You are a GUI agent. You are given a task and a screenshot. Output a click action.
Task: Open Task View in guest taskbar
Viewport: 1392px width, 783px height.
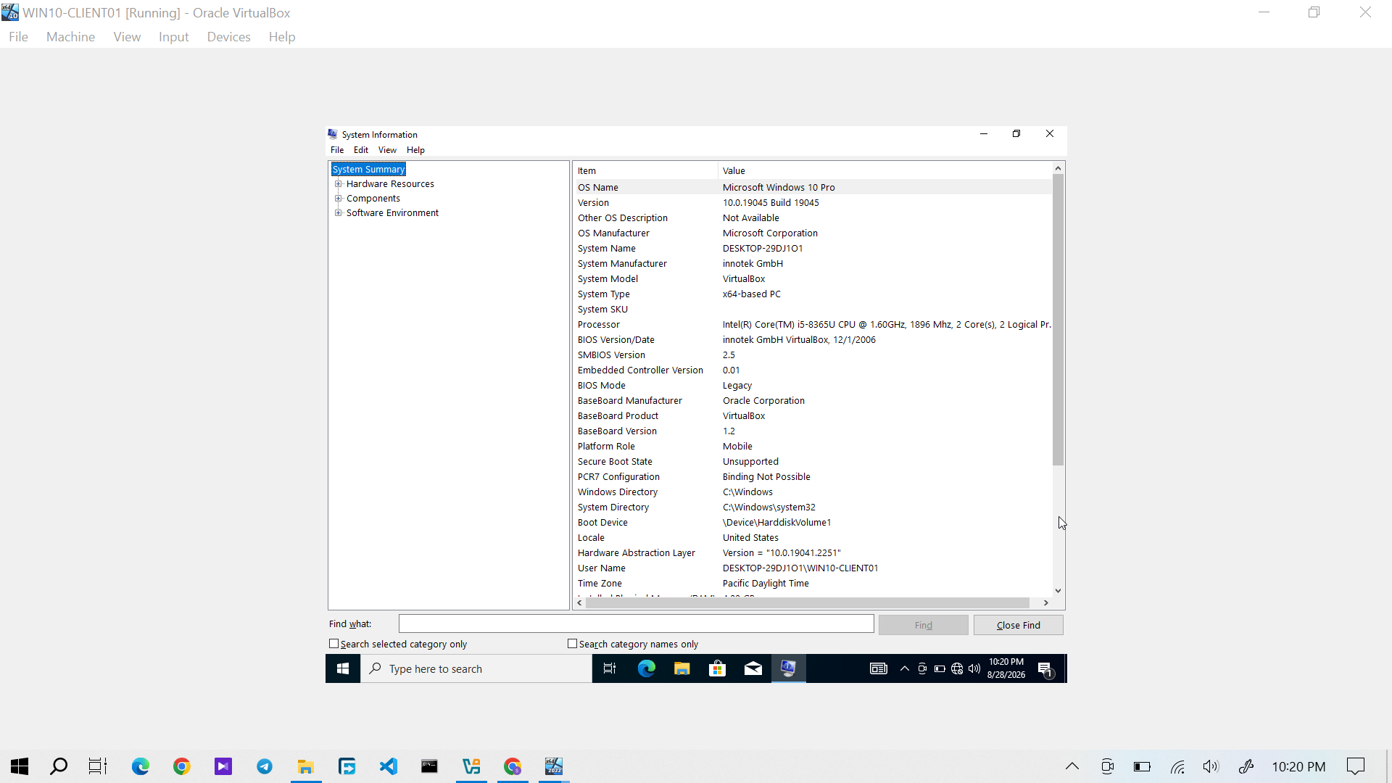(610, 668)
